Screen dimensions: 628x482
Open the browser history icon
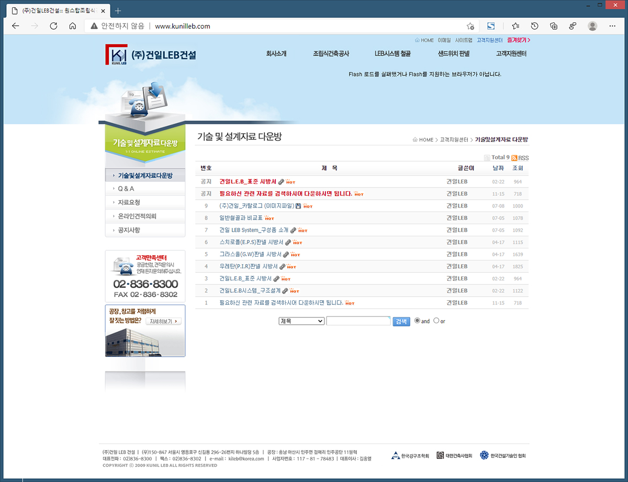[534, 26]
